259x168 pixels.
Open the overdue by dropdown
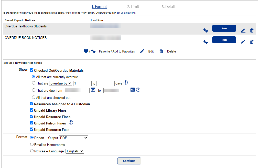point(60,83)
